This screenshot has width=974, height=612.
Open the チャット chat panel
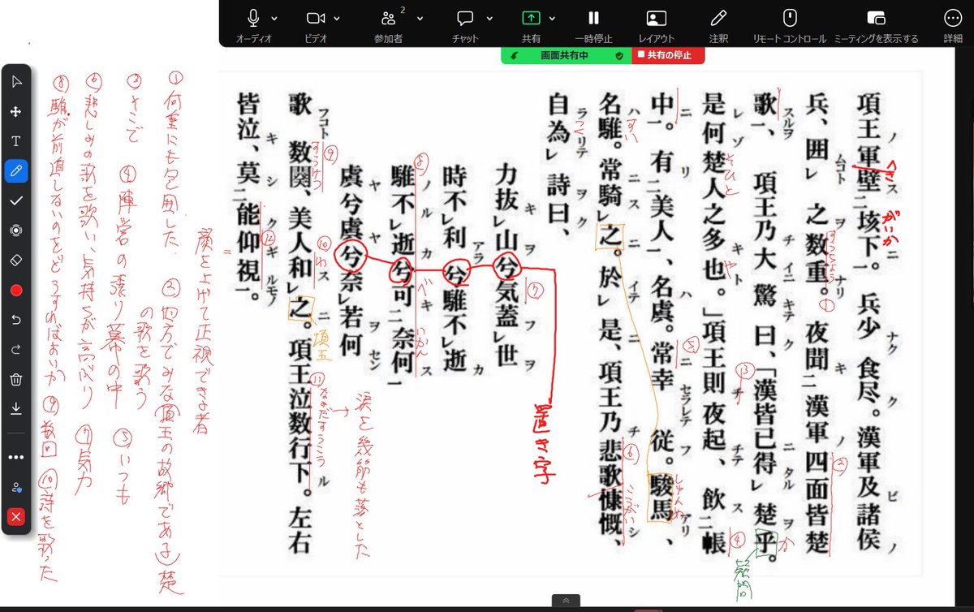point(465,18)
